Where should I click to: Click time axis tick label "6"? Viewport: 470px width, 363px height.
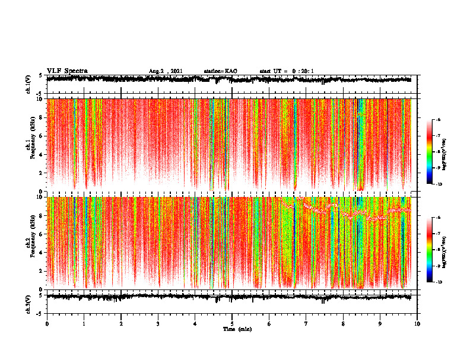[x=269, y=324]
